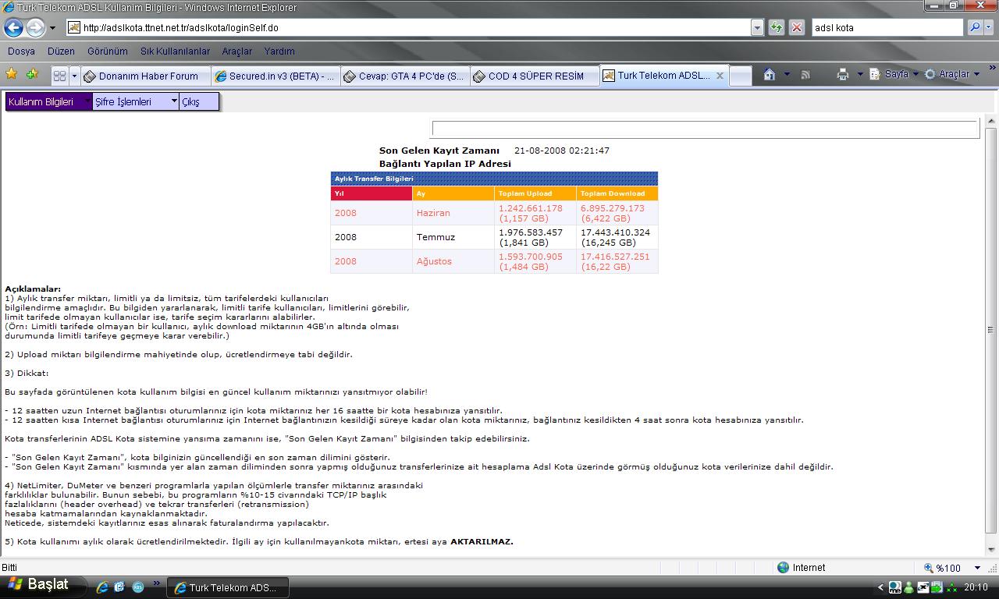Go forward with the Forward arrow button
This screenshot has height=599, width=999.
coord(36,27)
